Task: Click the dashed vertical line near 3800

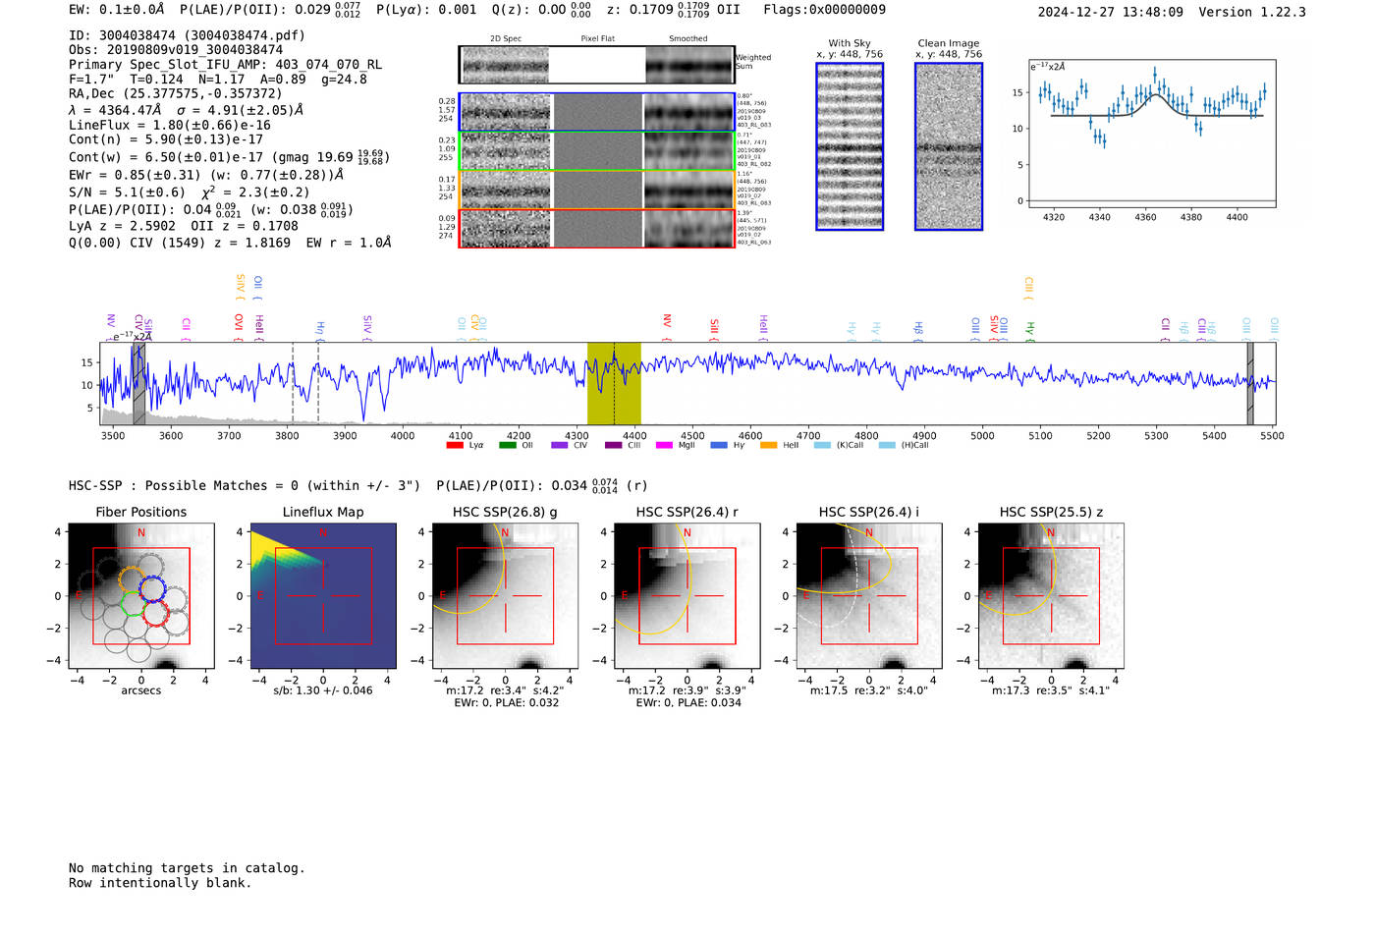Action: 293,383
